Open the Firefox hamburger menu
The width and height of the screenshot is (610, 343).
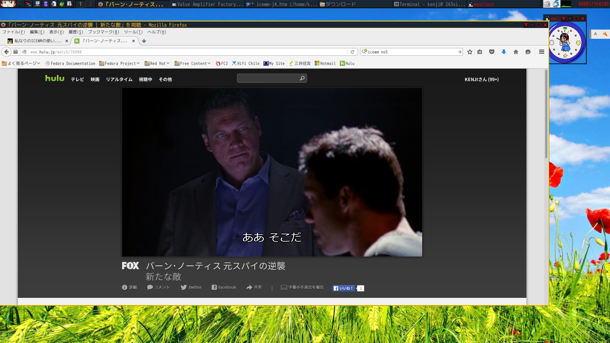[541, 52]
